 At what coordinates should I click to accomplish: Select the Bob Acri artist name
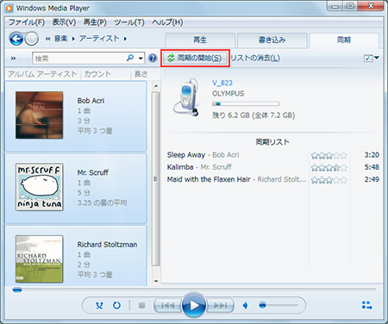point(91,101)
